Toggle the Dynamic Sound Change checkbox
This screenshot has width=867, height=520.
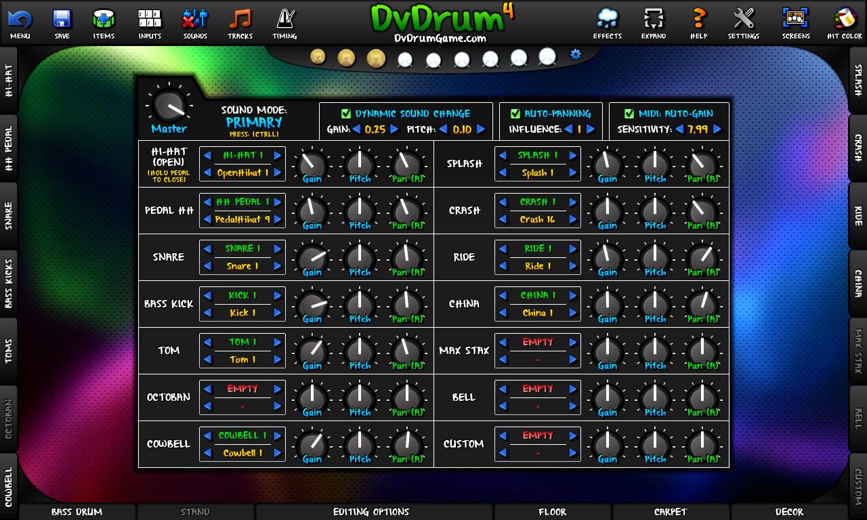click(346, 114)
